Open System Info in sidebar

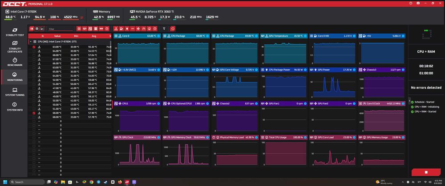[15, 107]
